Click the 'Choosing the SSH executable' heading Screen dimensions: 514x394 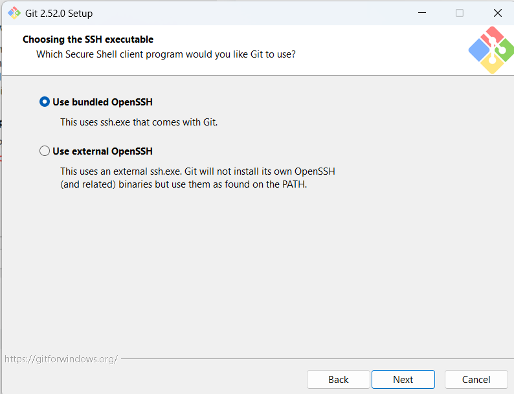(88, 39)
